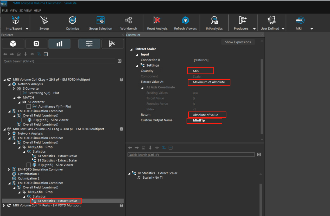
Task: Open the 3D VIEW menu
Action: [x=26, y=11]
